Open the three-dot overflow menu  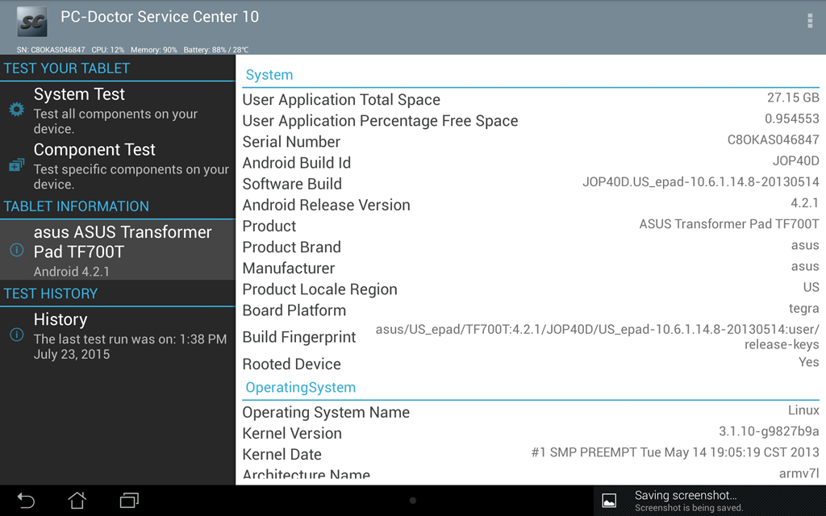coord(810,20)
